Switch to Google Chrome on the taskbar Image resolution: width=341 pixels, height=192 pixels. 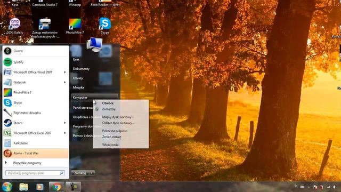[x=56, y=187]
